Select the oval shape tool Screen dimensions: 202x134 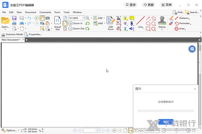pyautogui.click(x=148, y=24)
